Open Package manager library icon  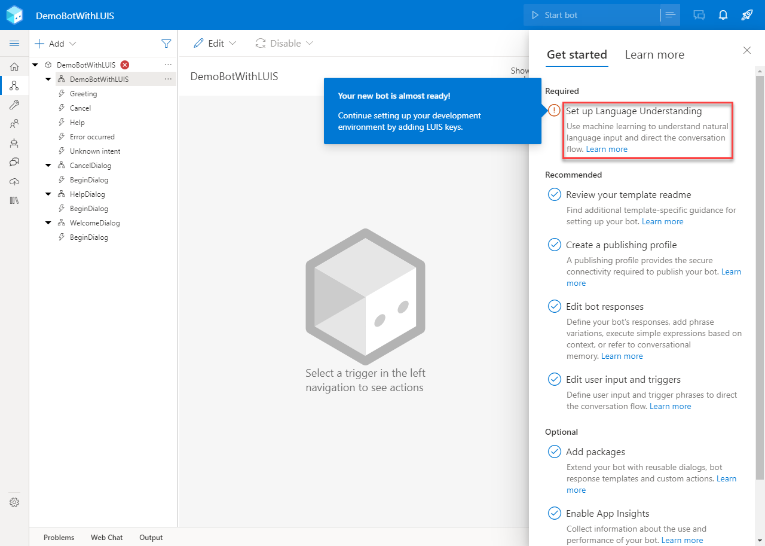pyautogui.click(x=14, y=200)
